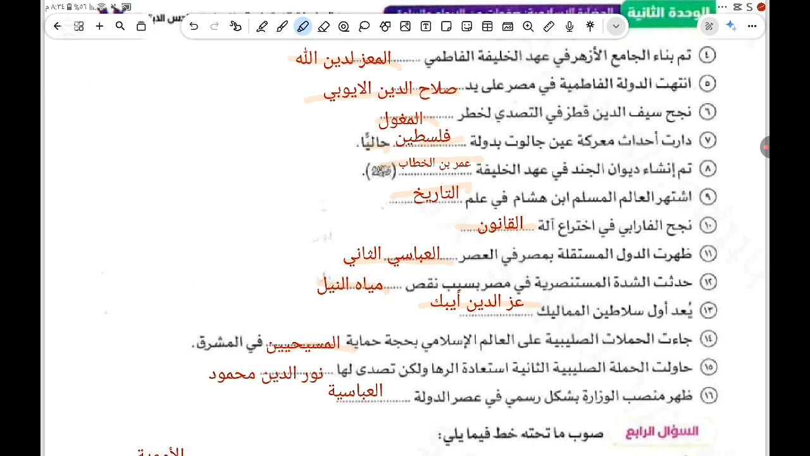Toggle the pen-mode slash icon
810x456 pixels.
click(709, 27)
